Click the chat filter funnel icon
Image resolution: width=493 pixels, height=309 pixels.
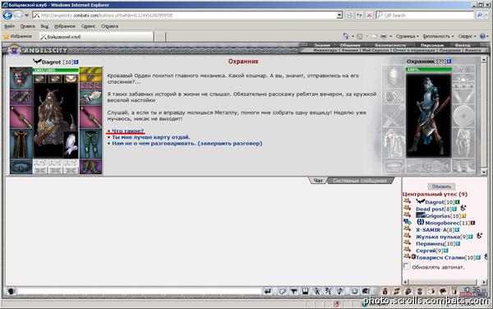(x=293, y=292)
